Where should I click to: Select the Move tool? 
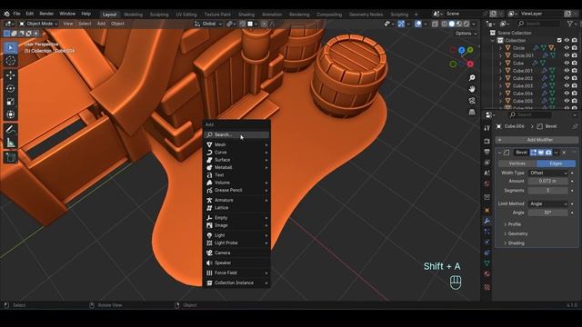point(10,75)
